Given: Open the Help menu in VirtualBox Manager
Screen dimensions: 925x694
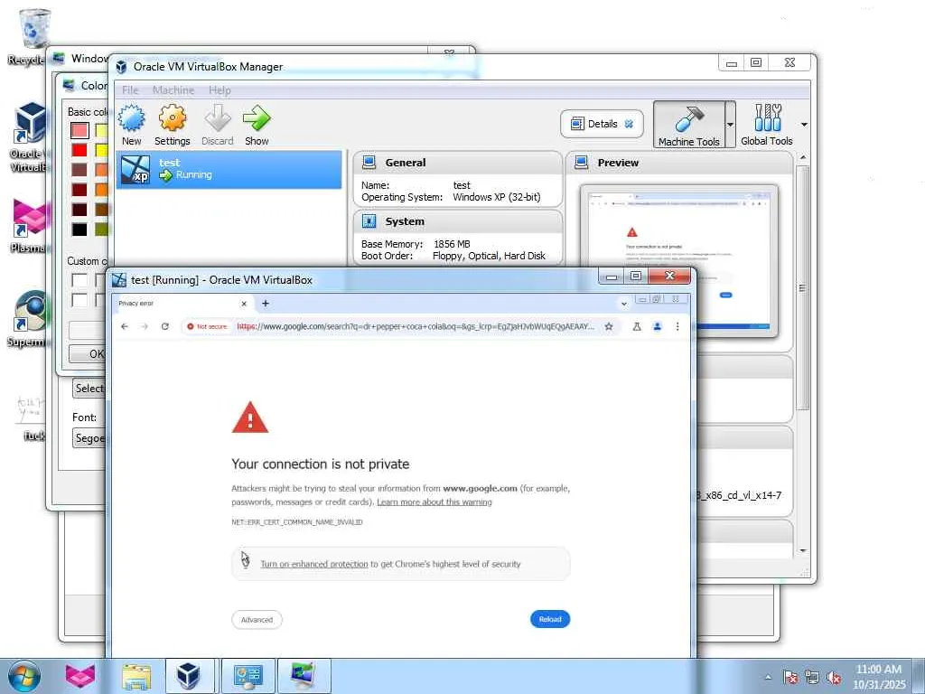Looking at the screenshot, I should (x=220, y=90).
